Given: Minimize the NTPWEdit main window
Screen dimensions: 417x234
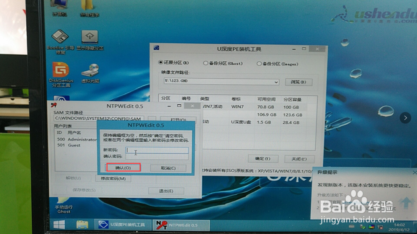Looking at the screenshot, I should 169,106.
